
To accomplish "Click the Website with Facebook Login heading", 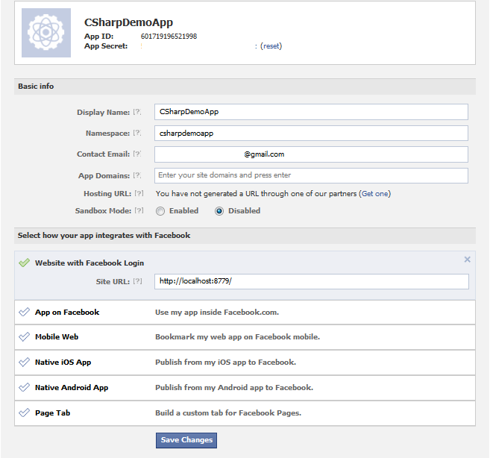I will (x=89, y=263).
